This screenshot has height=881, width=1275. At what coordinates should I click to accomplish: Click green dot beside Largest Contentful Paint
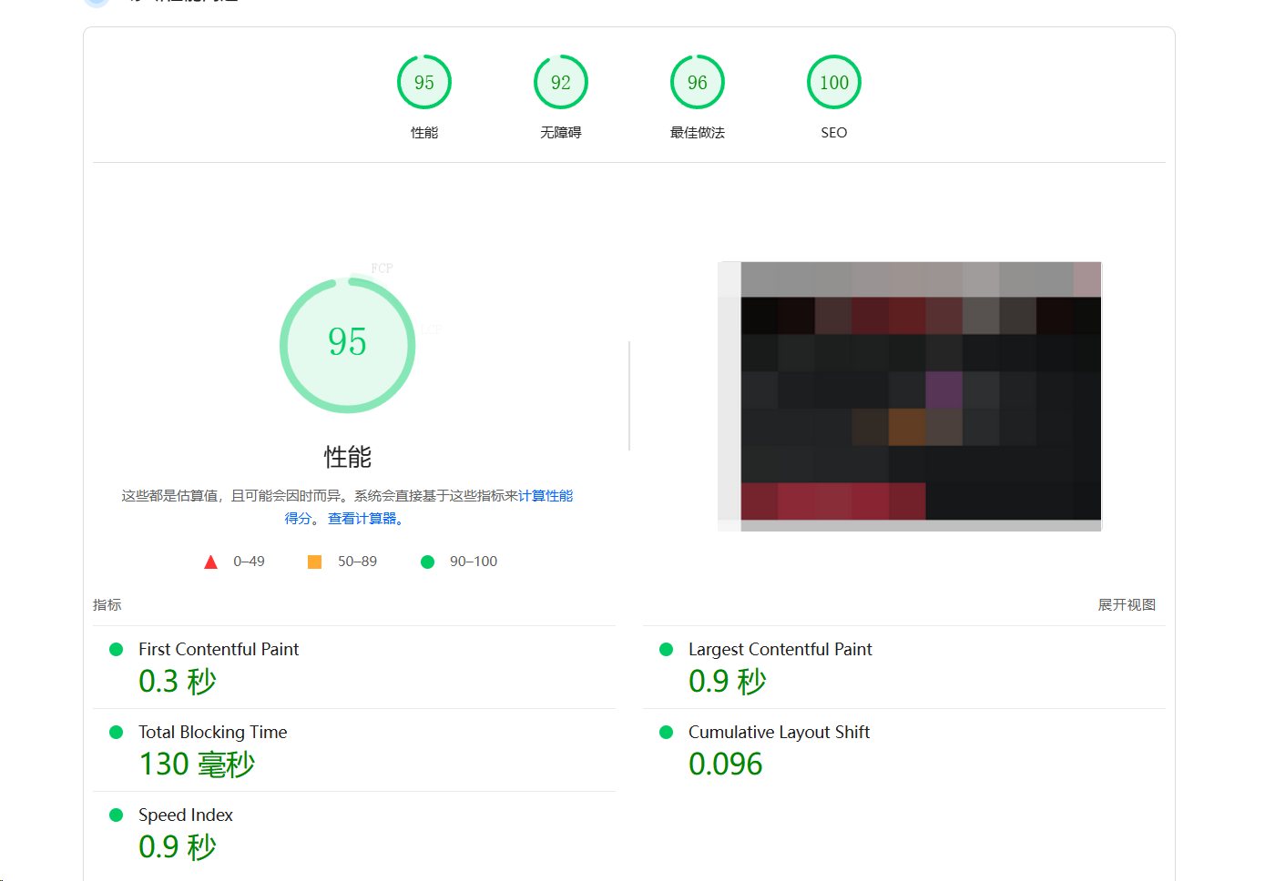(667, 650)
